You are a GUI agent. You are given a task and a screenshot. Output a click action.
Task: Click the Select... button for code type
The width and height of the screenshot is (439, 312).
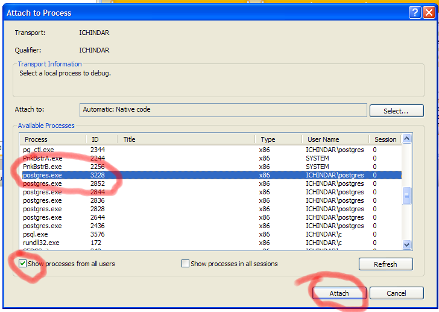396,111
